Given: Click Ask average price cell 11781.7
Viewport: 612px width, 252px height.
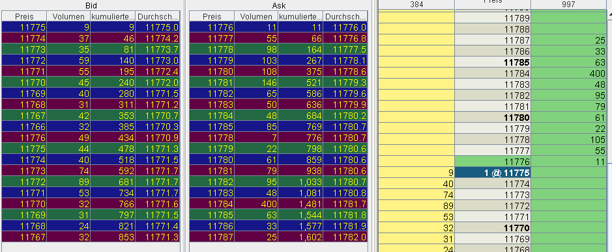Looking at the screenshot, I should coord(345,203).
